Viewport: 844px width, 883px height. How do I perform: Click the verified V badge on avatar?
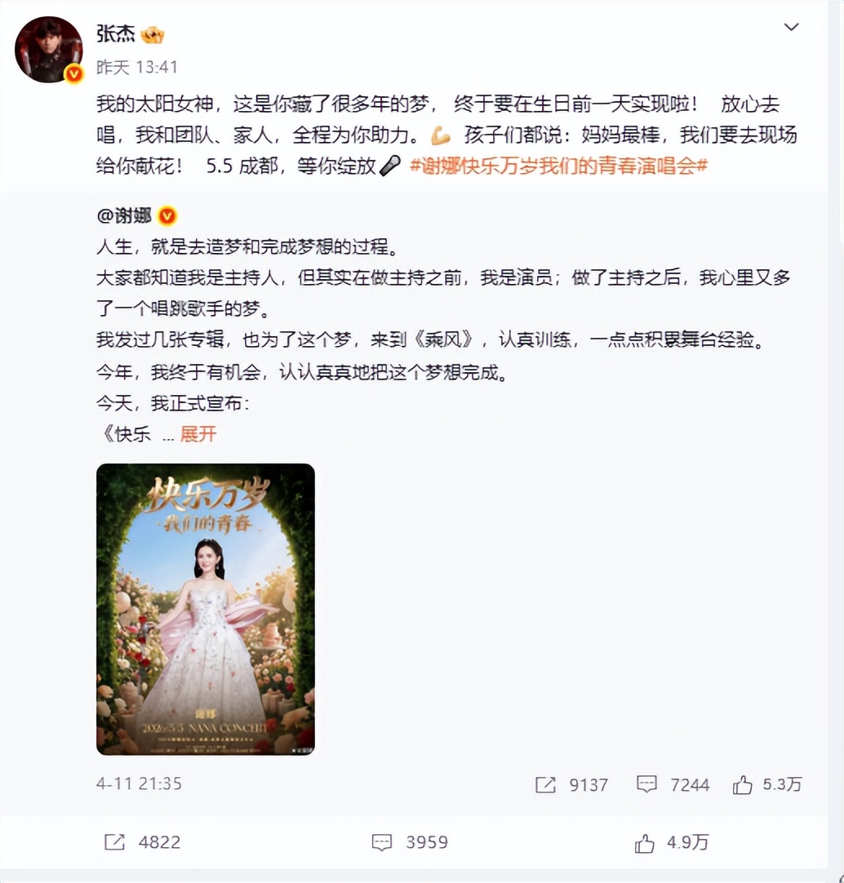[x=73, y=73]
